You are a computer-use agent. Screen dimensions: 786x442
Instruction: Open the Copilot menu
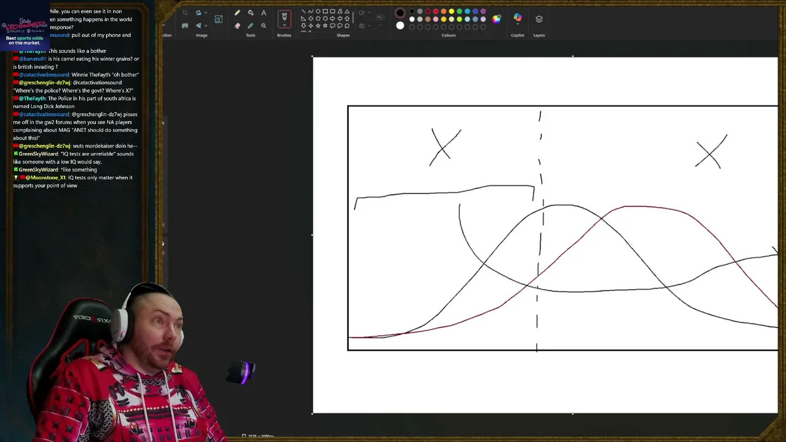tap(518, 18)
